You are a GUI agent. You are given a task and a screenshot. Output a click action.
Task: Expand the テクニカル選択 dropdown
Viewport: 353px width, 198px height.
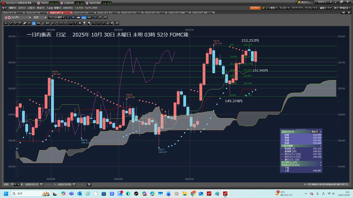tap(57, 17)
